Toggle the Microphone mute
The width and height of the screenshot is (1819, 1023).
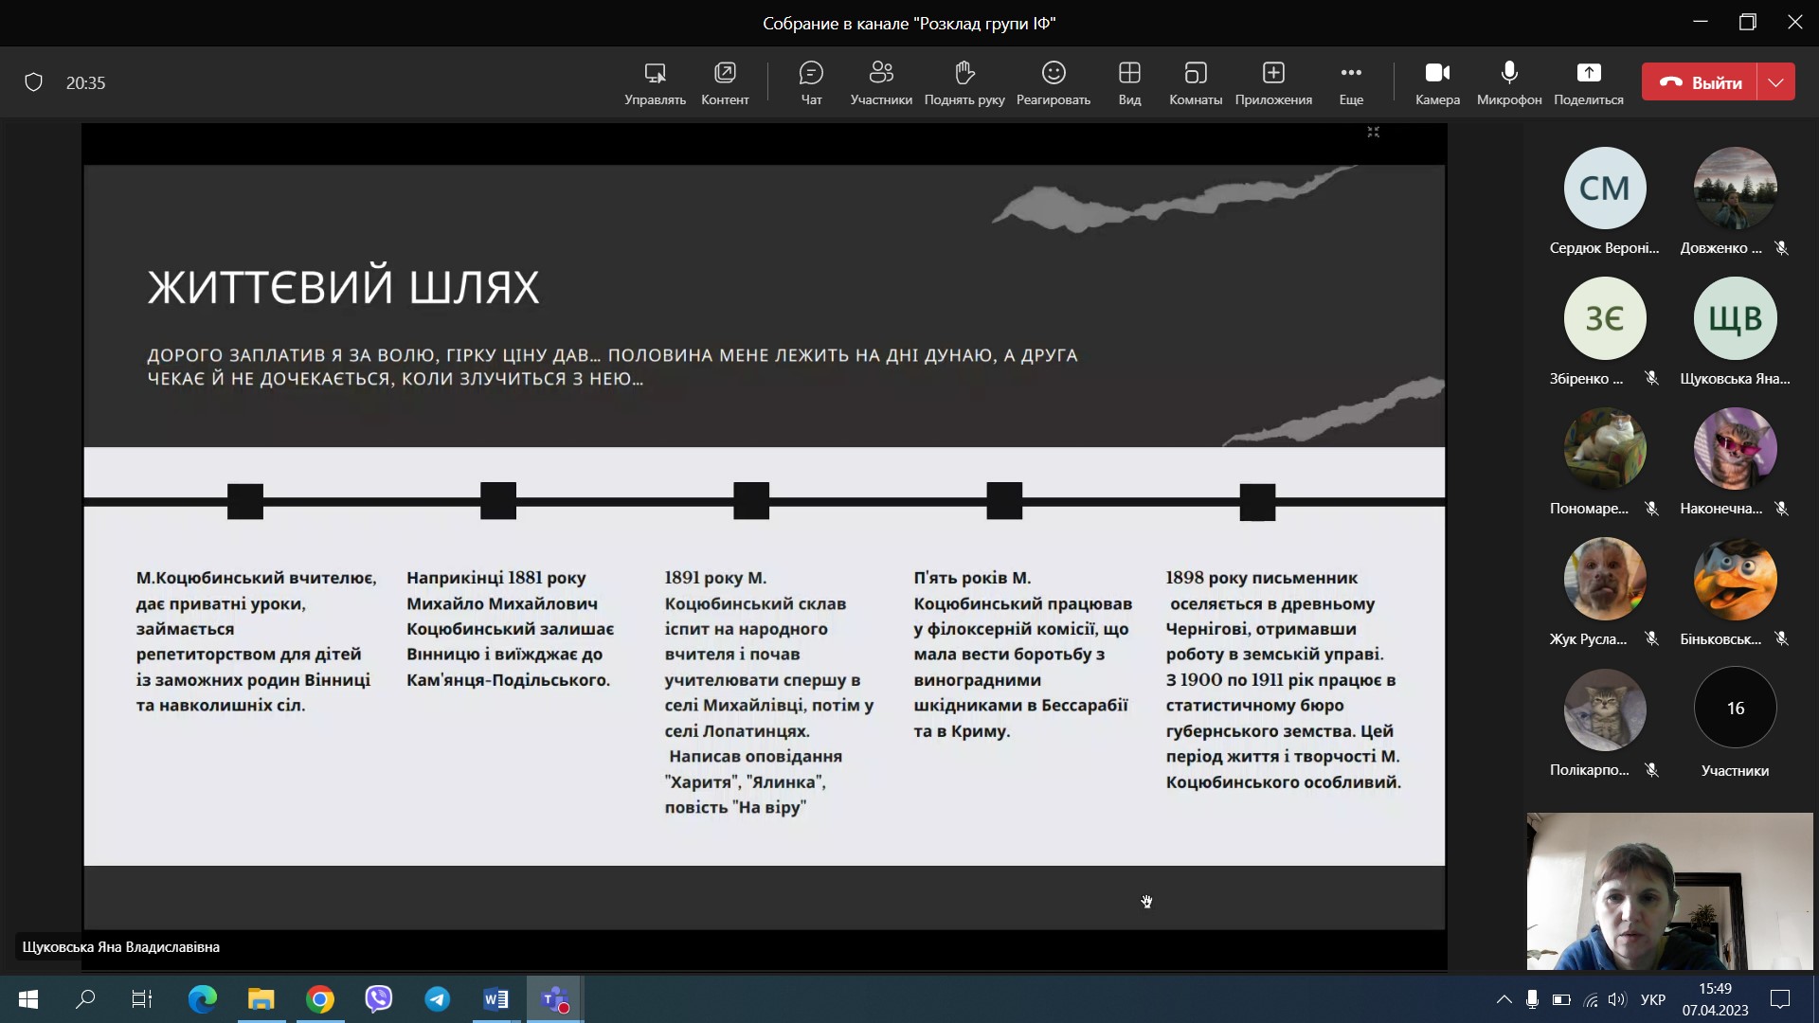coord(1508,74)
